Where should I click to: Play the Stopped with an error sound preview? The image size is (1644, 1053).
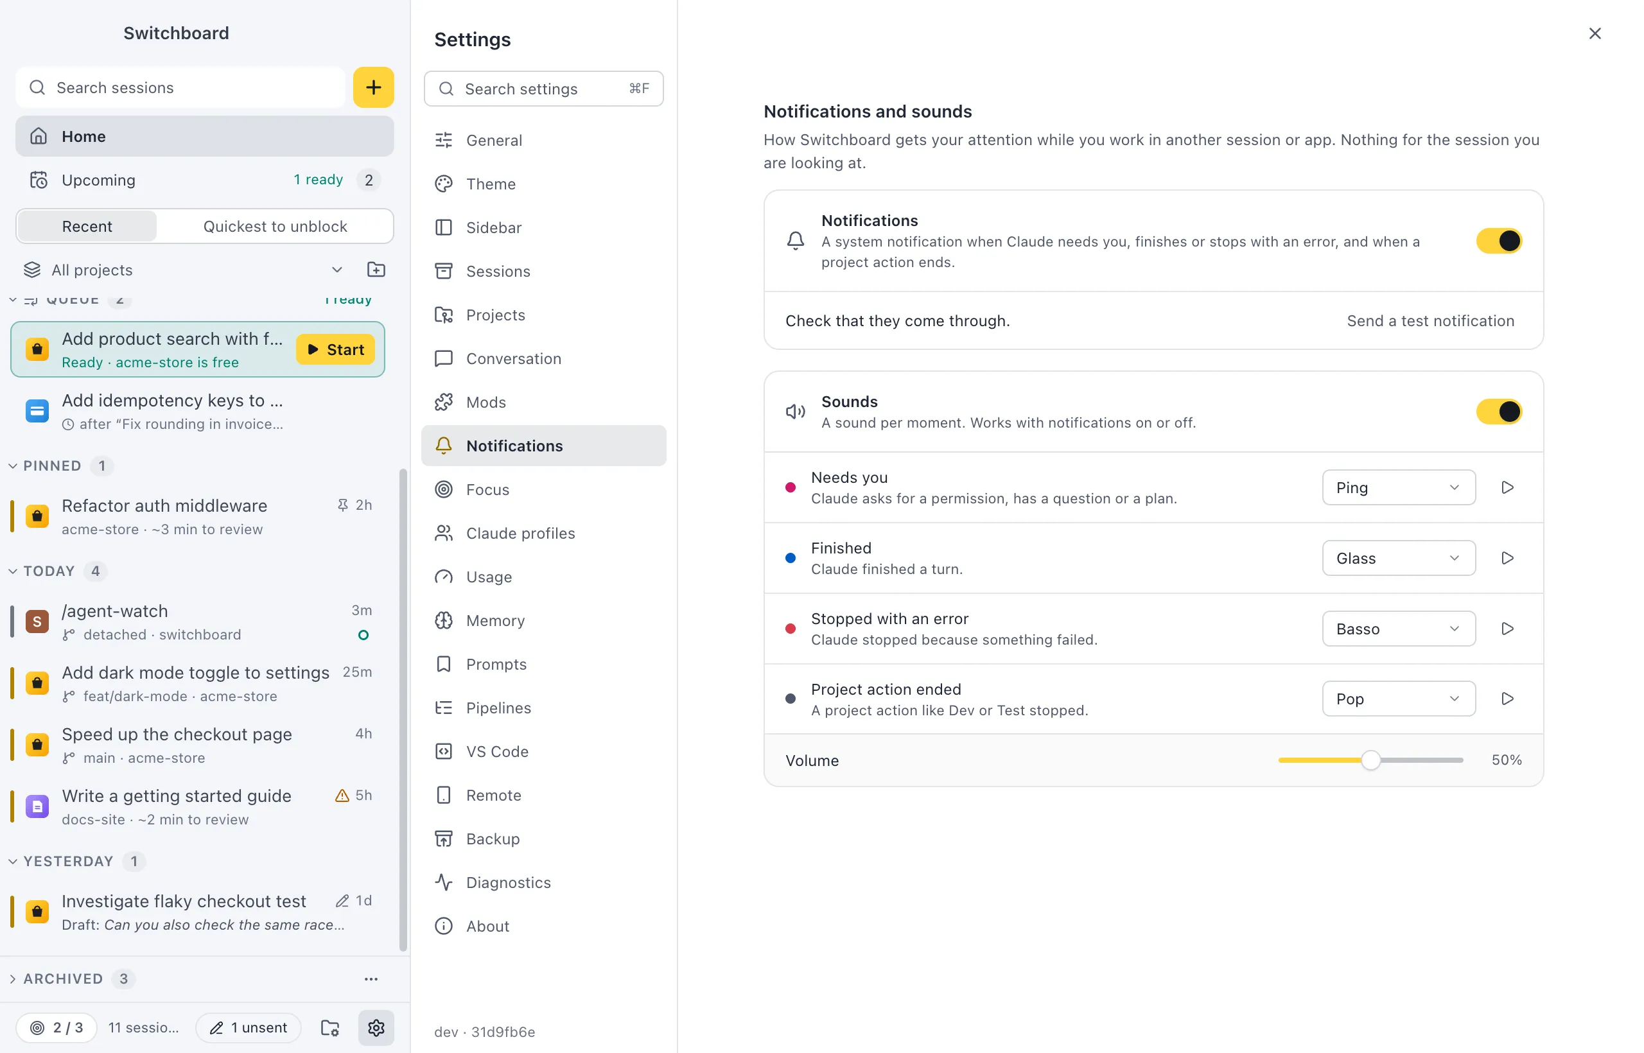click(1507, 629)
